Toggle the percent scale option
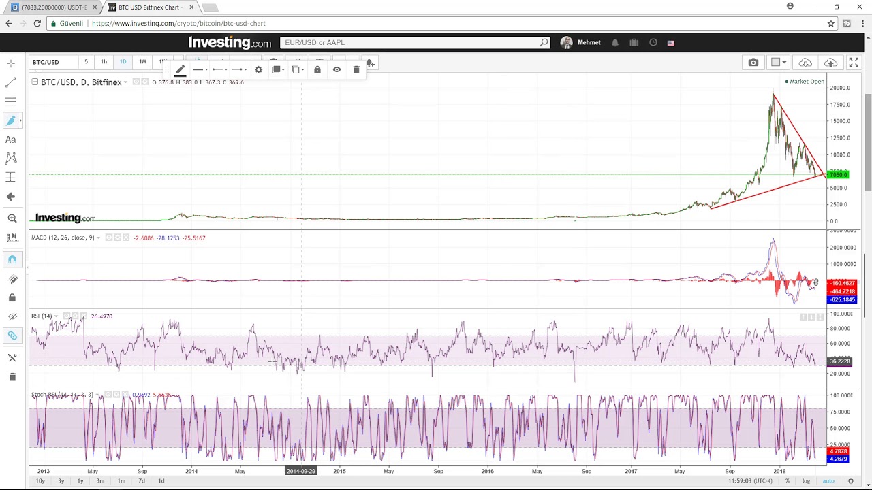Image resolution: width=872 pixels, height=490 pixels. click(x=787, y=481)
